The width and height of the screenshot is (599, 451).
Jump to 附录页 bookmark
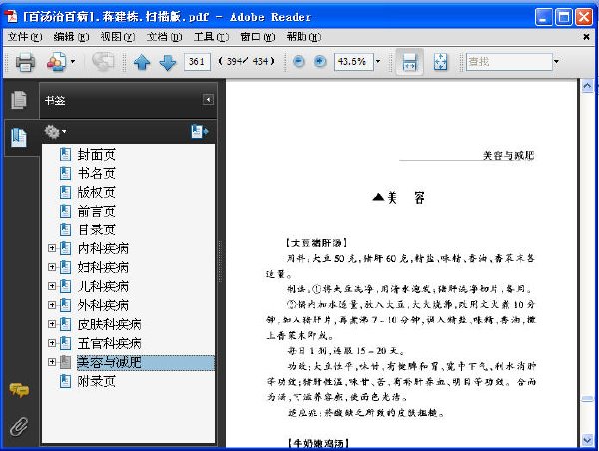coord(96,381)
